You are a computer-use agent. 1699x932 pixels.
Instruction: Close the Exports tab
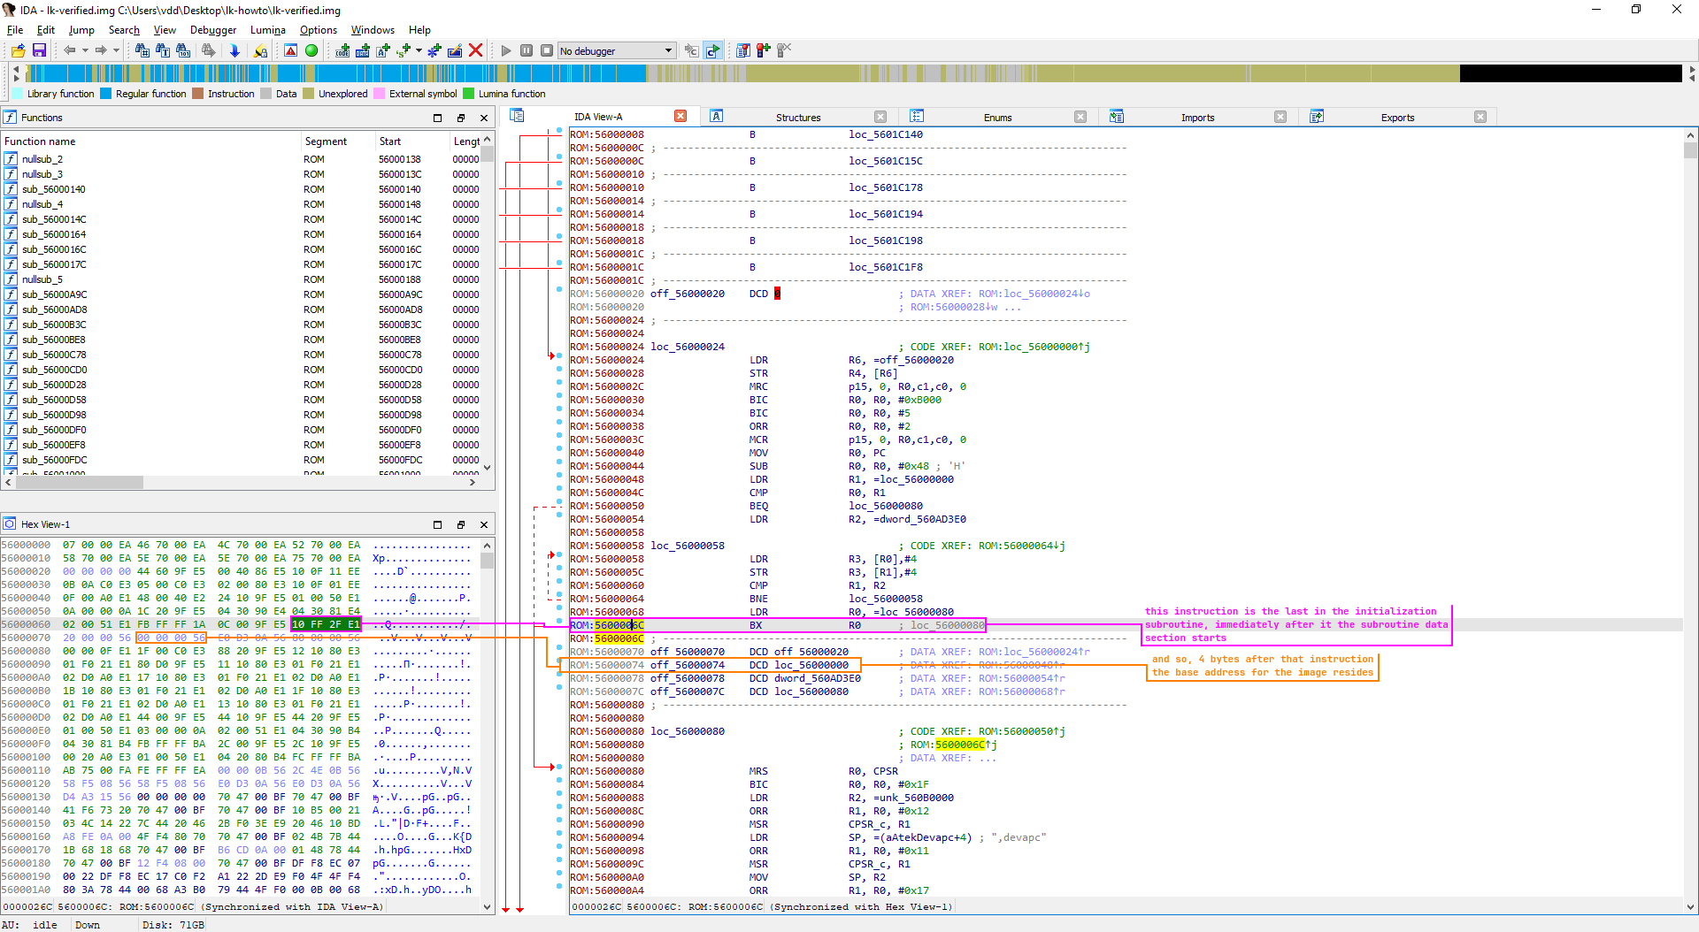pos(1480,117)
